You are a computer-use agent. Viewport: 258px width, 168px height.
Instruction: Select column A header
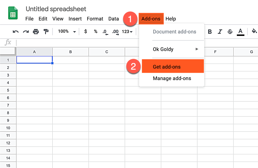coord(34,52)
